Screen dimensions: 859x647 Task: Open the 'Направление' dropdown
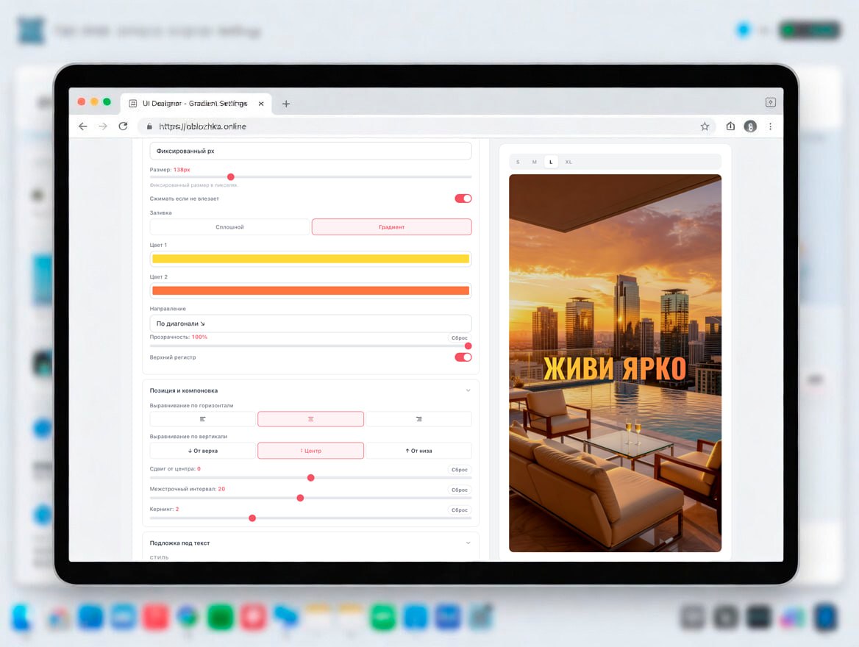point(310,323)
